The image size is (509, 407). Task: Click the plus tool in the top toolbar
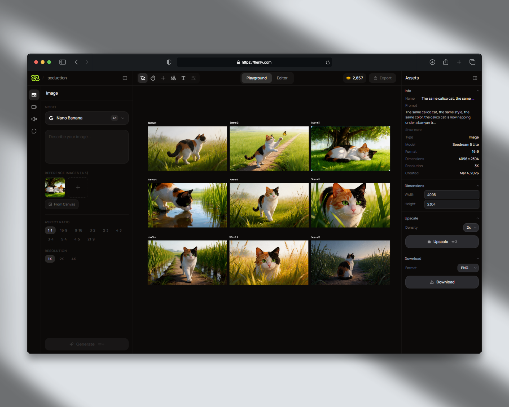(x=163, y=78)
